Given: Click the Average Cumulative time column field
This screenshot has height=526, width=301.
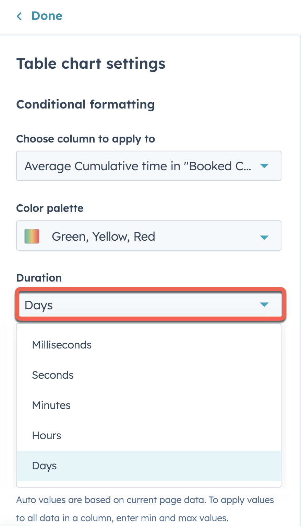Looking at the screenshot, I should pos(137,166).
